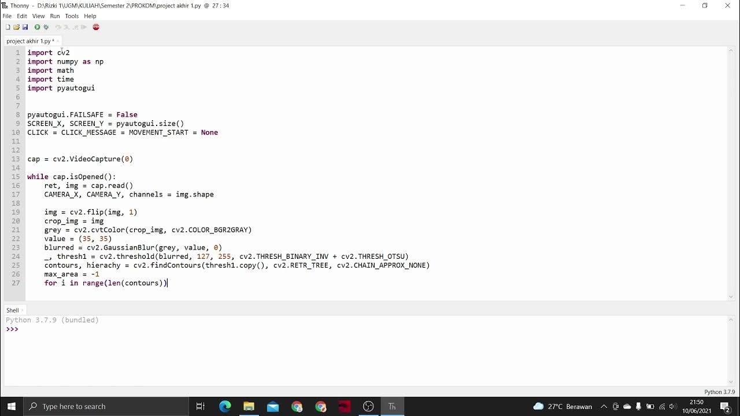Click the Shell prompt input area

click(x=370, y=329)
